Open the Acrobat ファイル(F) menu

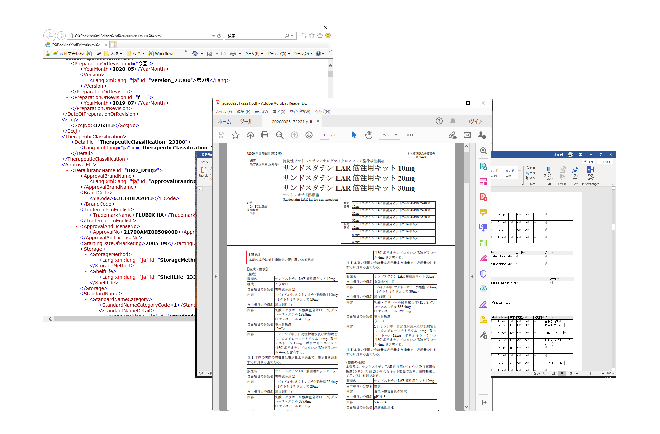click(223, 112)
